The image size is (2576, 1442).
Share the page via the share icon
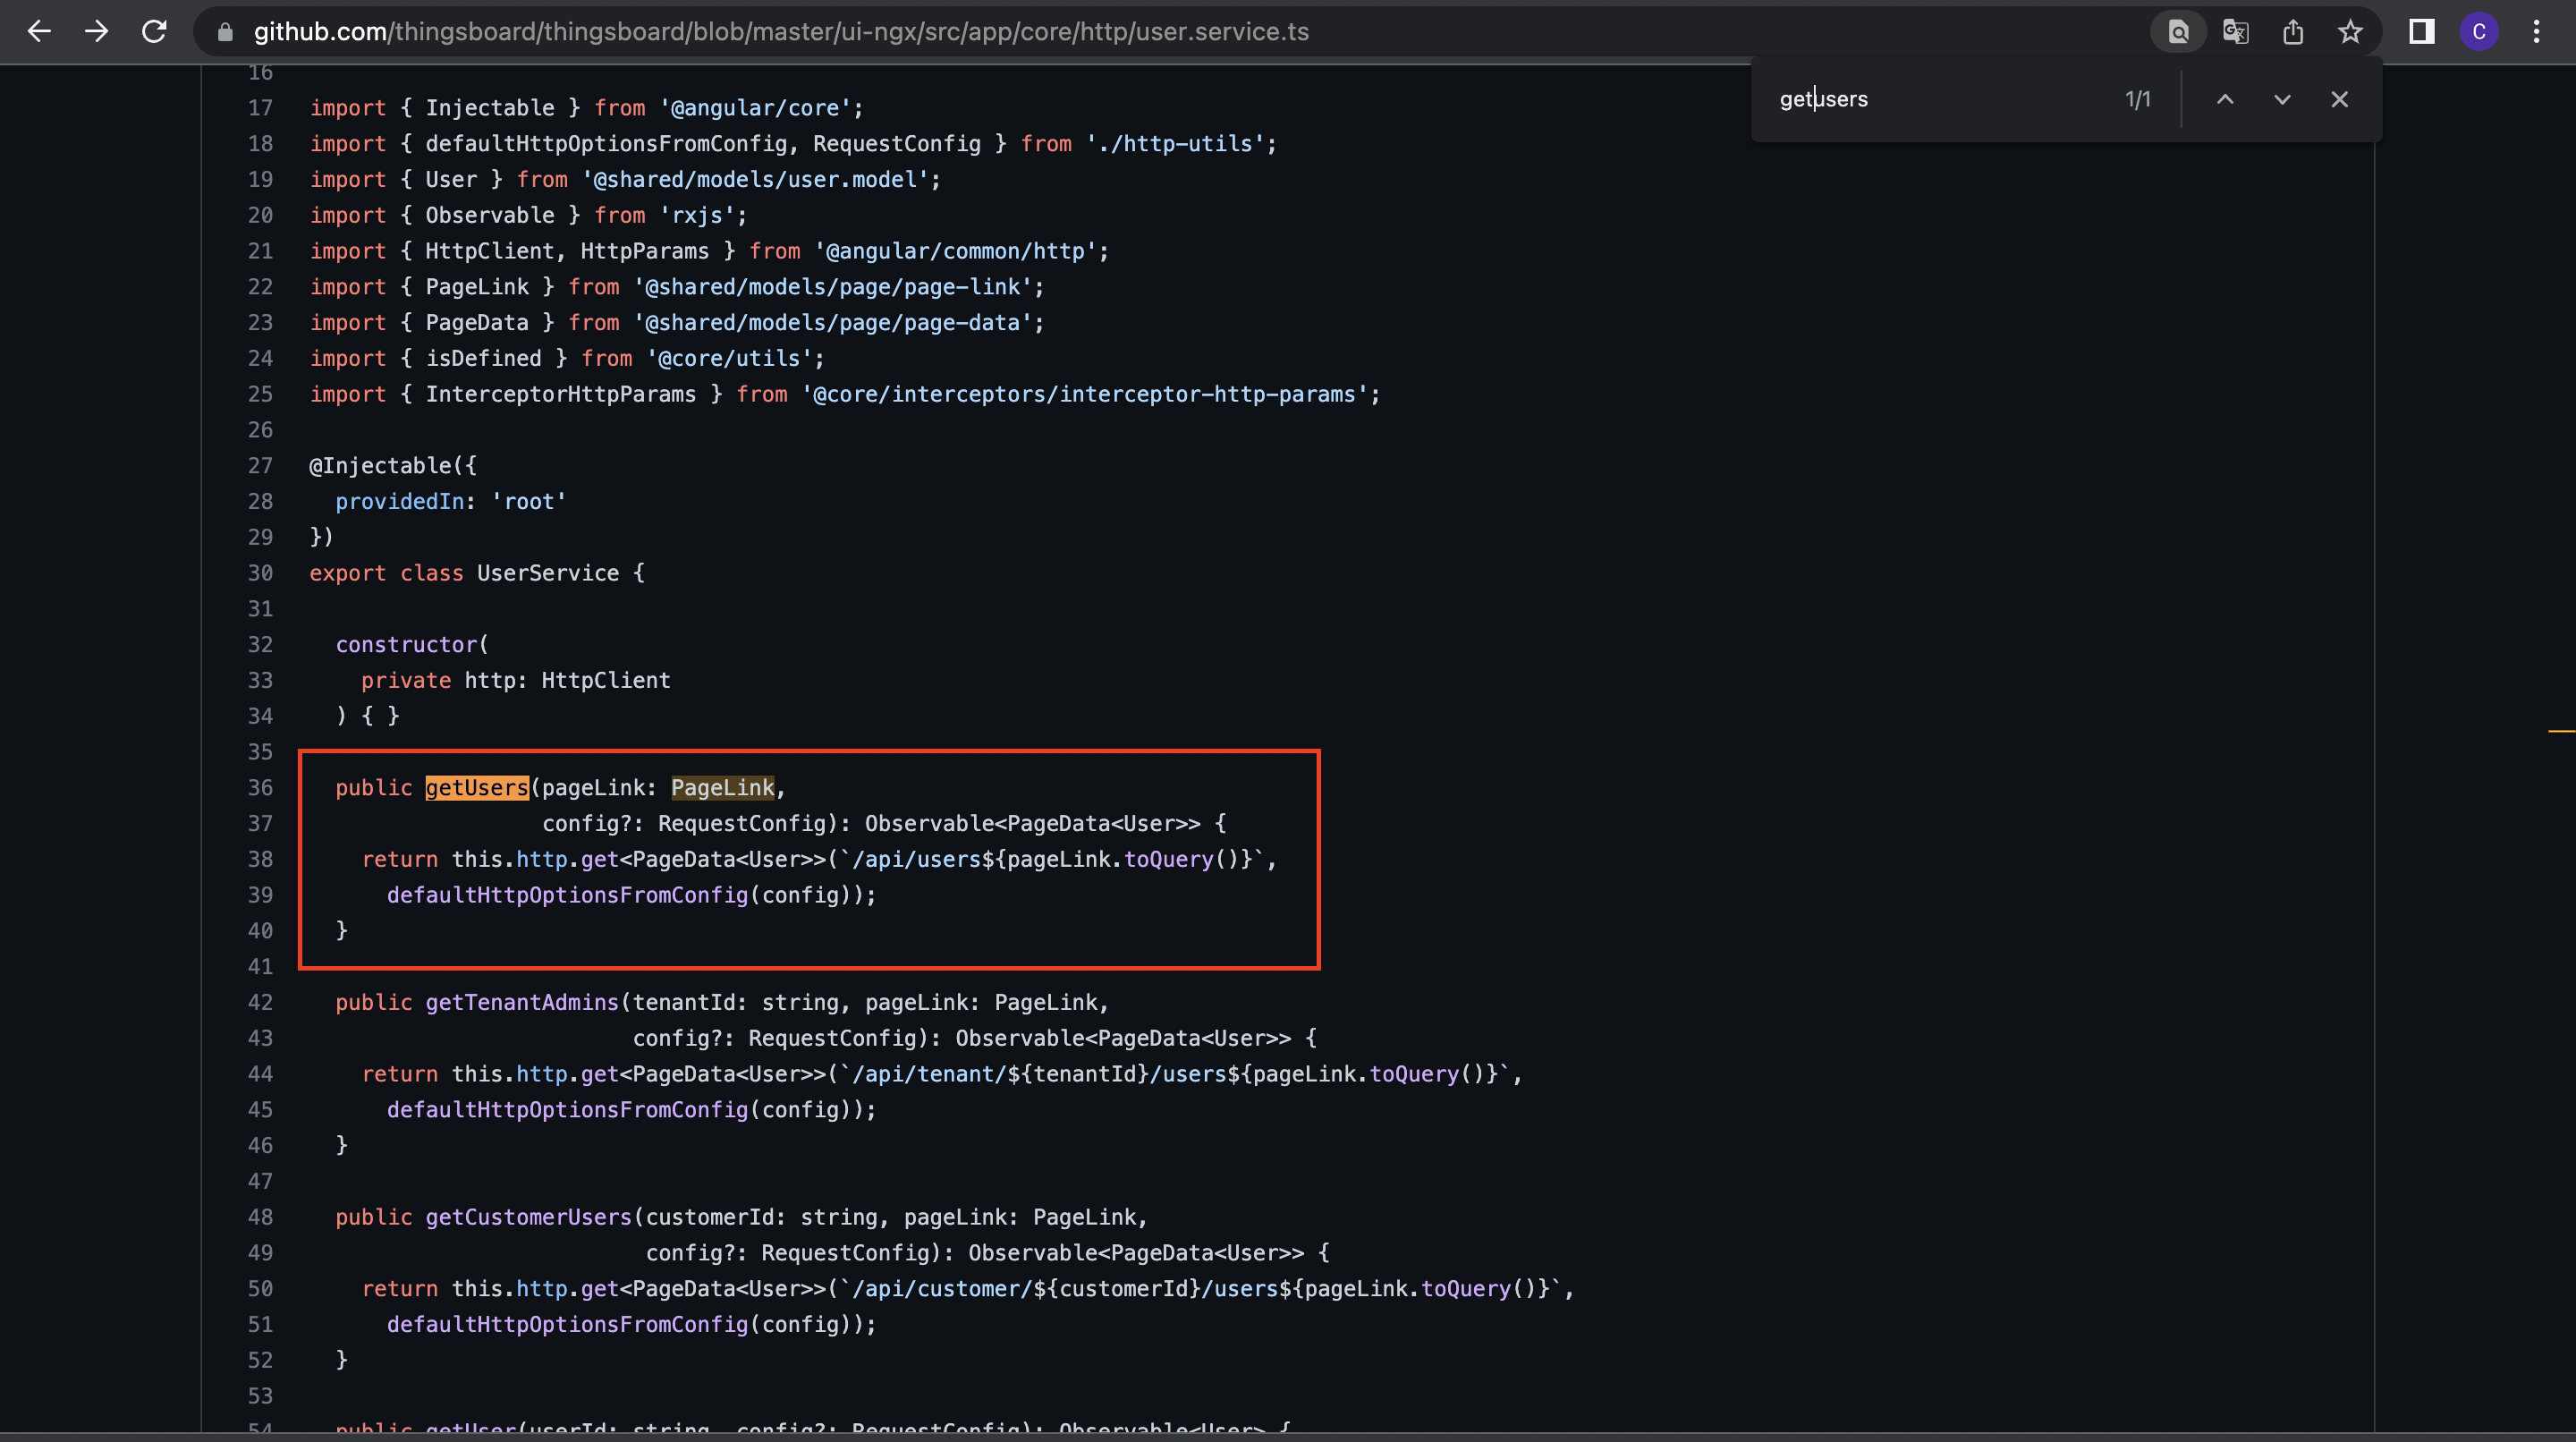(2293, 31)
